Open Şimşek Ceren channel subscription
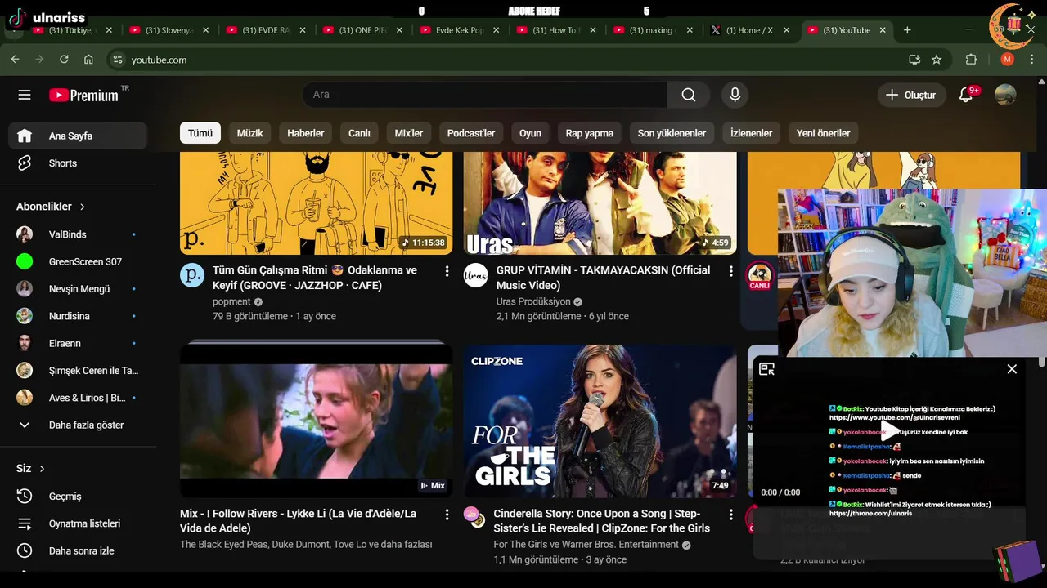 [x=78, y=371]
